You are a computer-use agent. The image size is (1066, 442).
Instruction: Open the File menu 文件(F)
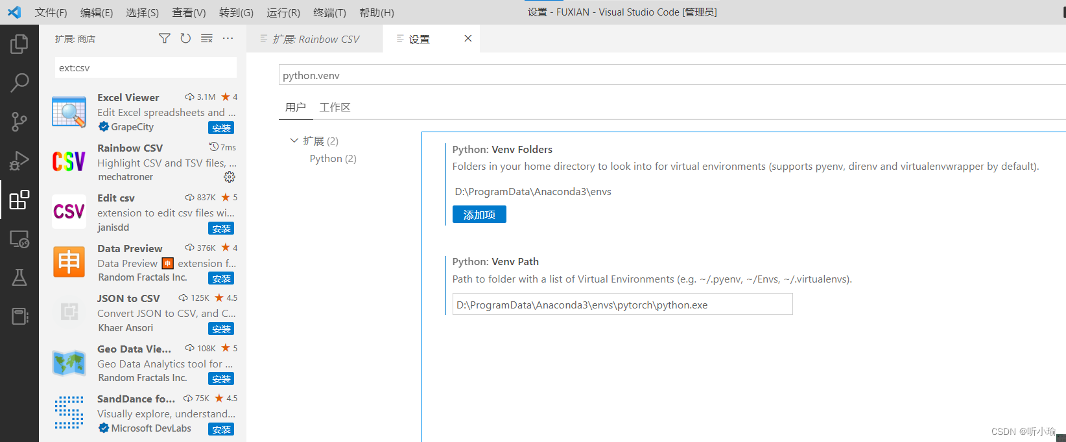[51, 12]
